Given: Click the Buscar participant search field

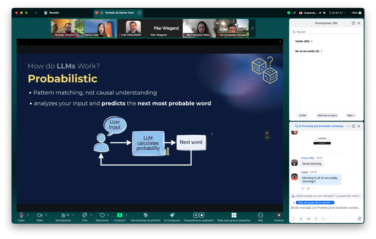Looking at the screenshot, I should click(327, 32).
